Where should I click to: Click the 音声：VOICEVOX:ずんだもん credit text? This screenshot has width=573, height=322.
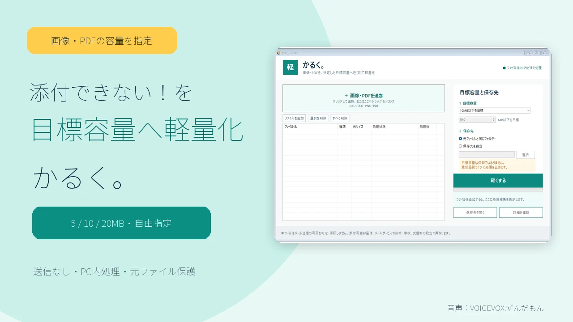[496, 308]
